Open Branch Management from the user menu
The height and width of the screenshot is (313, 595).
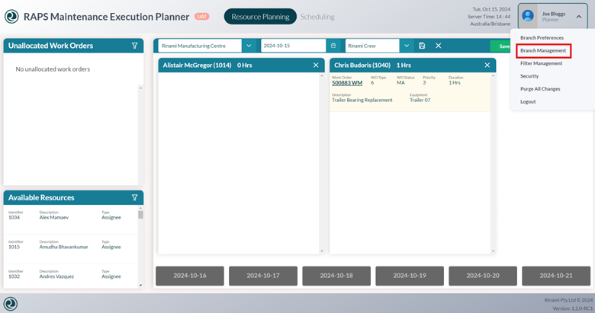(x=543, y=50)
